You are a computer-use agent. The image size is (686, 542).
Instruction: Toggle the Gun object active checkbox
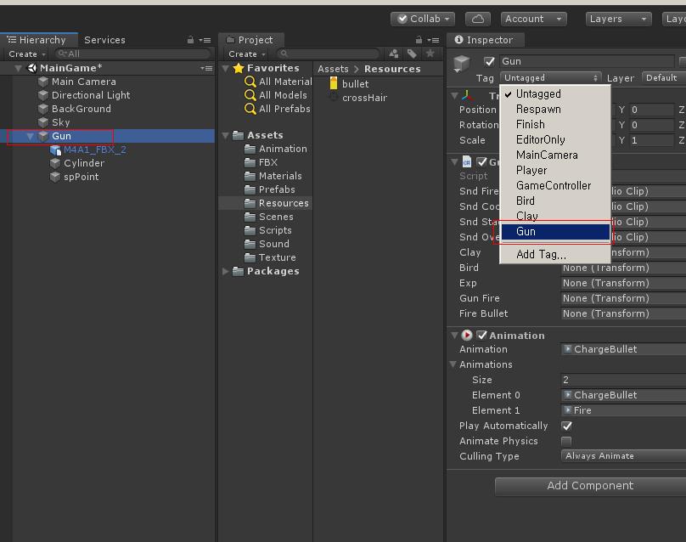pos(489,61)
